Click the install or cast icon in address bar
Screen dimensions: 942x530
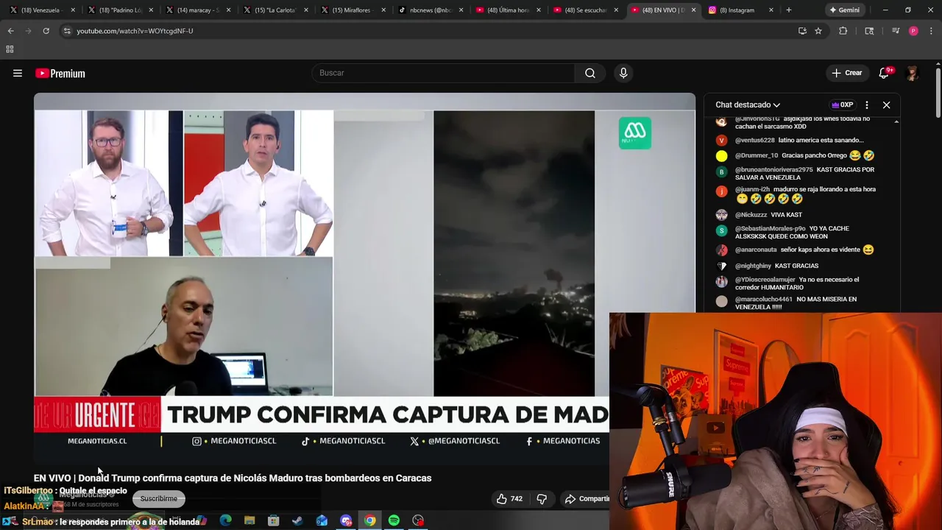[x=802, y=31]
